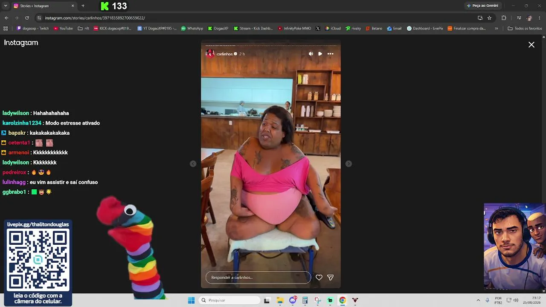The height and width of the screenshot is (307, 546).
Task: Mute the Instagram story audio
Action: tap(311, 54)
